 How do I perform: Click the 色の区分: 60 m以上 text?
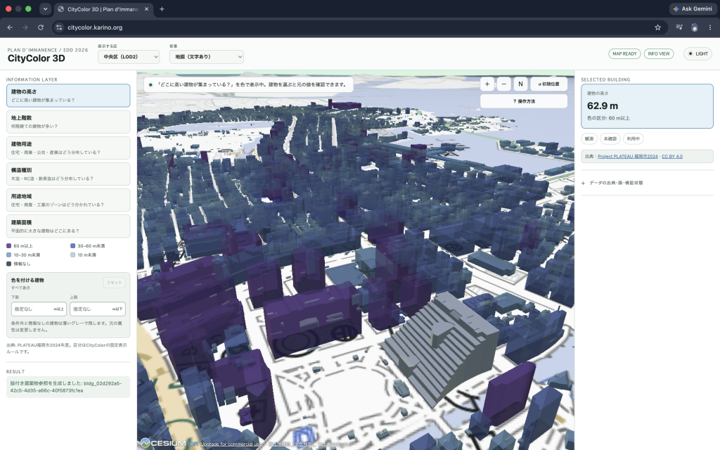(x=608, y=118)
